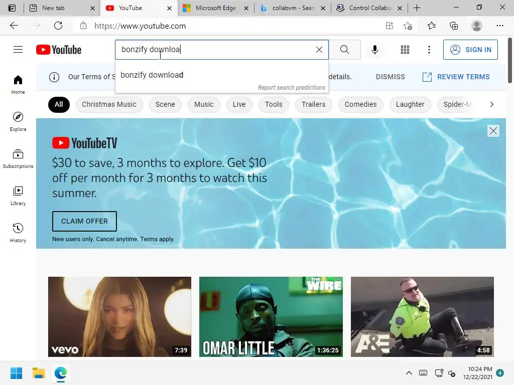
Task: Open Subscriptions in the sidebar
Action: (18, 159)
